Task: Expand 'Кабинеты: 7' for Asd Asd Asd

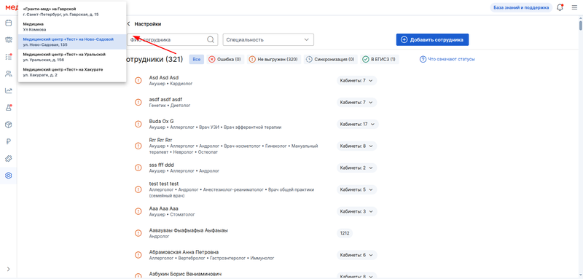Action: [356, 81]
